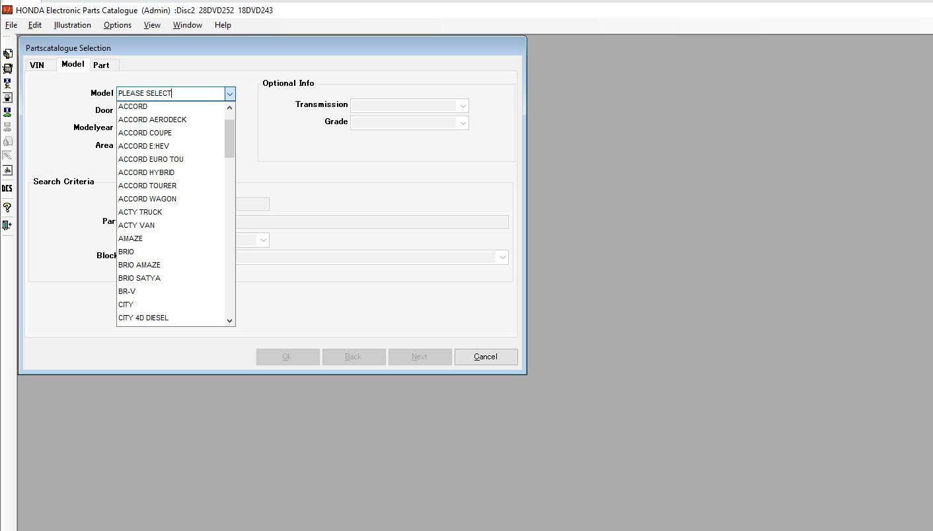
Task: Select ACCORD TOURER from model list
Action: (x=170, y=186)
